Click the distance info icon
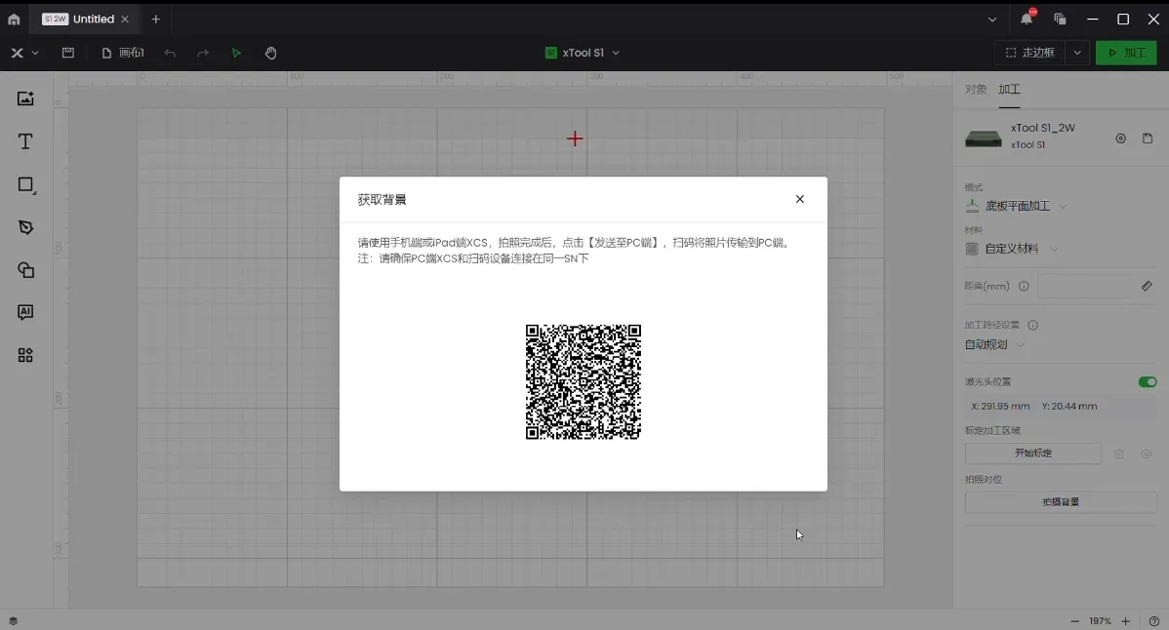This screenshot has width=1169, height=630. click(1024, 286)
